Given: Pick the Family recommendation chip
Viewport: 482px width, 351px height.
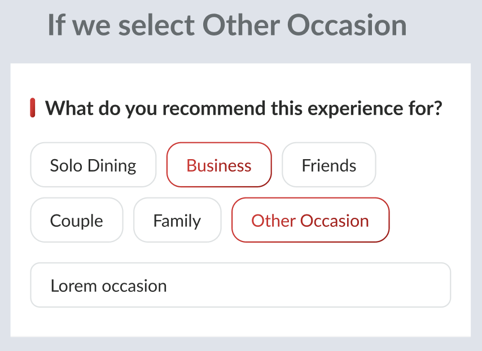Looking at the screenshot, I should tap(177, 220).
